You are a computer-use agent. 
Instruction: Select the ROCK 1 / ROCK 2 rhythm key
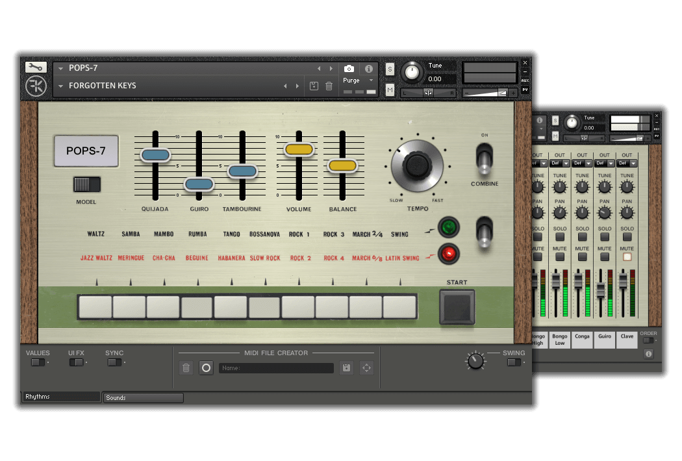298,306
